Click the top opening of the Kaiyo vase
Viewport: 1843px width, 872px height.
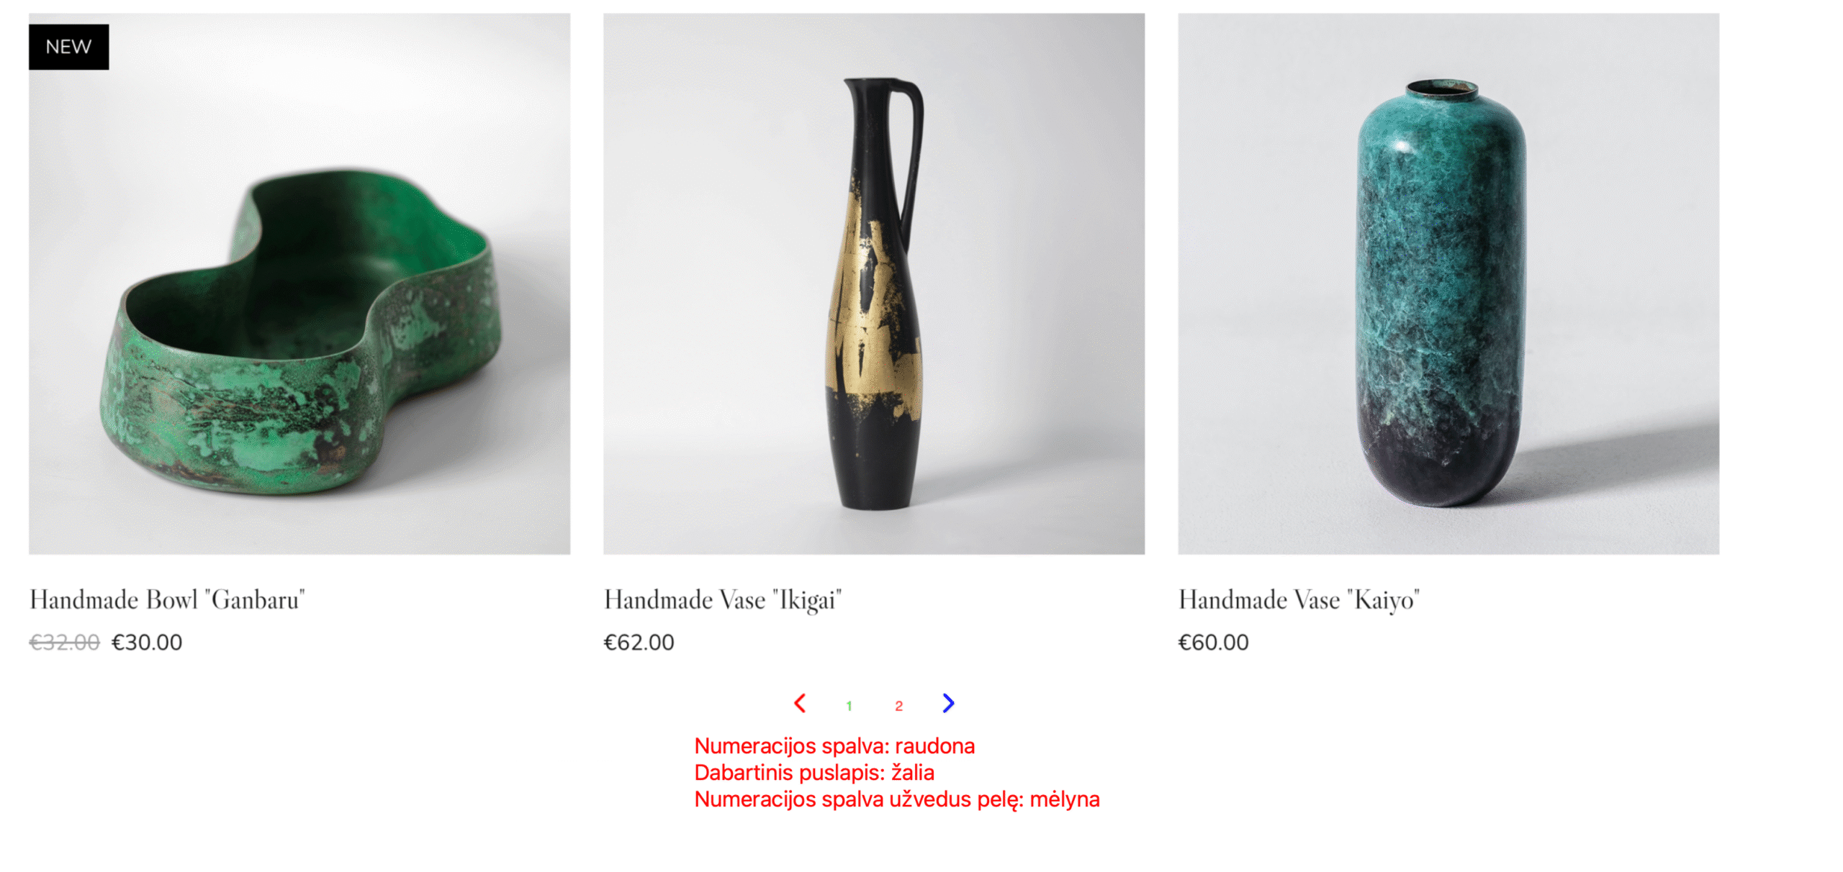coord(1442,89)
